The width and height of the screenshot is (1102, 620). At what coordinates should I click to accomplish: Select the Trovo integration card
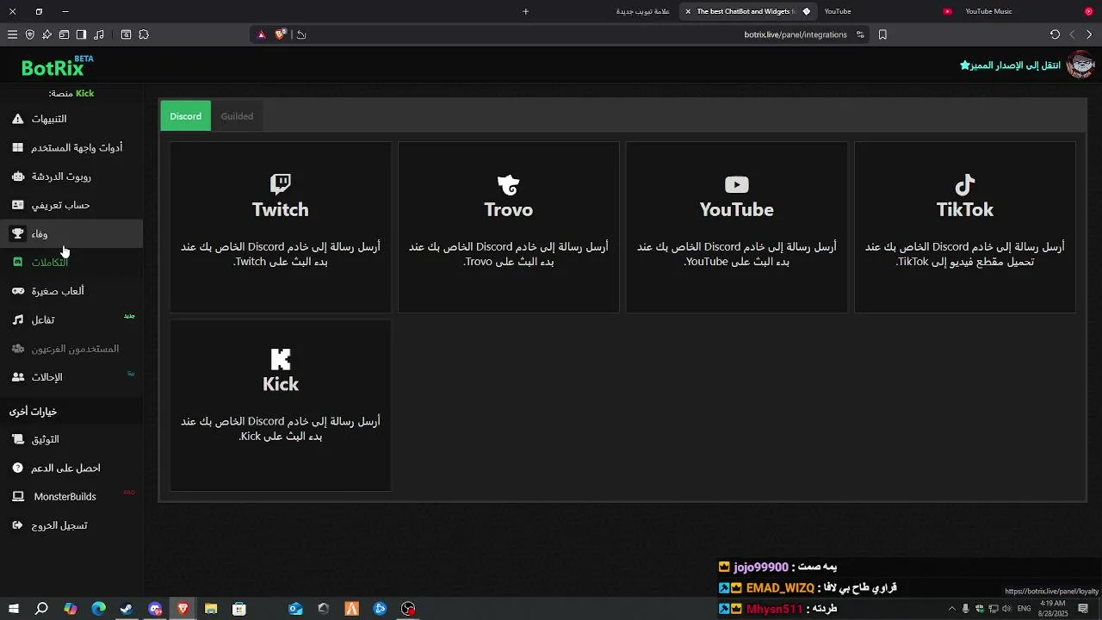coord(509,227)
